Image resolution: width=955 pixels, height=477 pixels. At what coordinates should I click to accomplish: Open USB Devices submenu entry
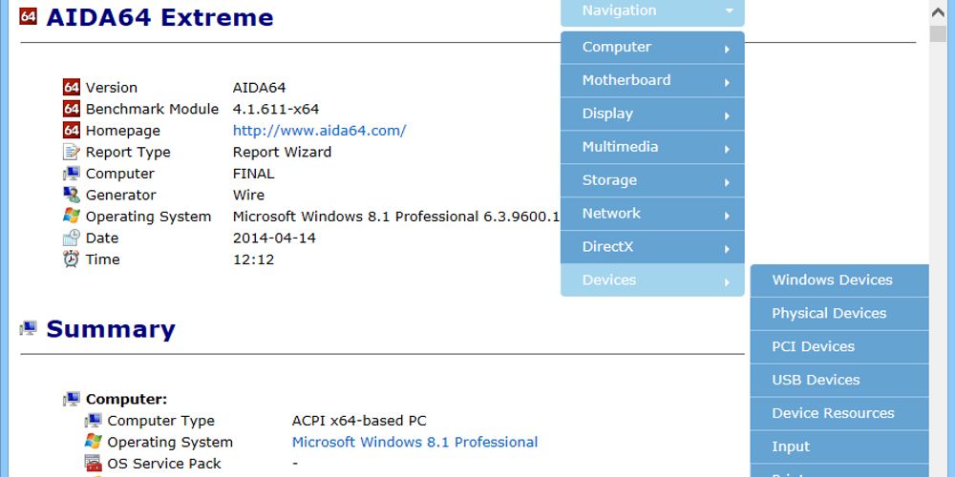[x=839, y=381]
